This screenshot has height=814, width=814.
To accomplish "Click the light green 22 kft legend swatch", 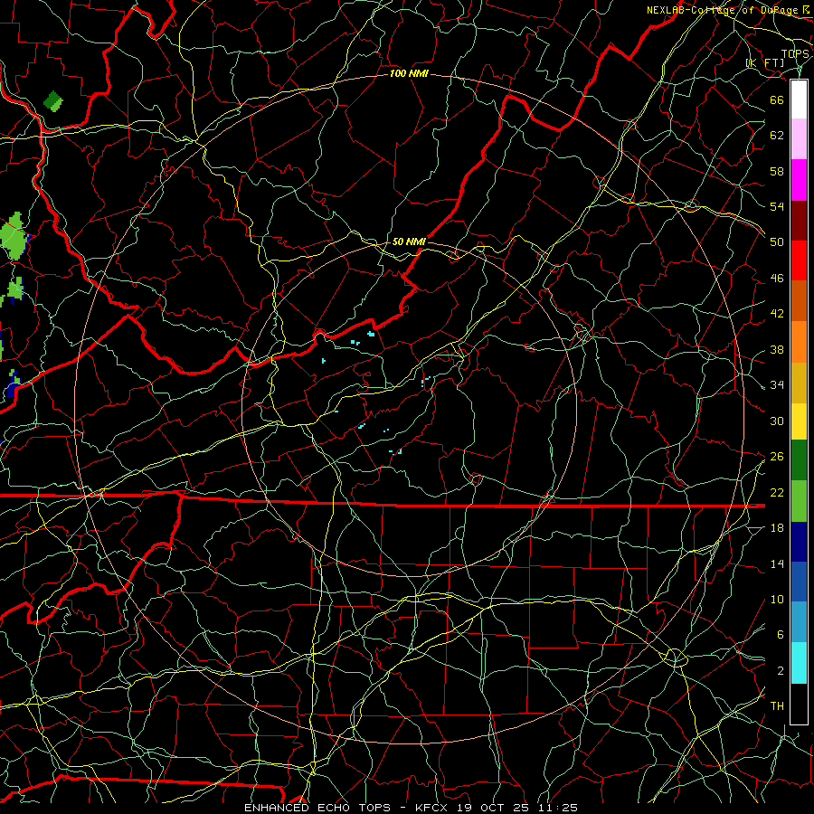I will click(x=799, y=501).
